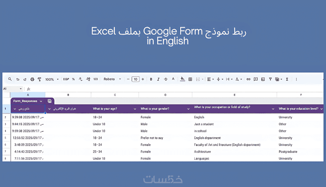Open the 'What is your gender?' column dropdown

188,109
